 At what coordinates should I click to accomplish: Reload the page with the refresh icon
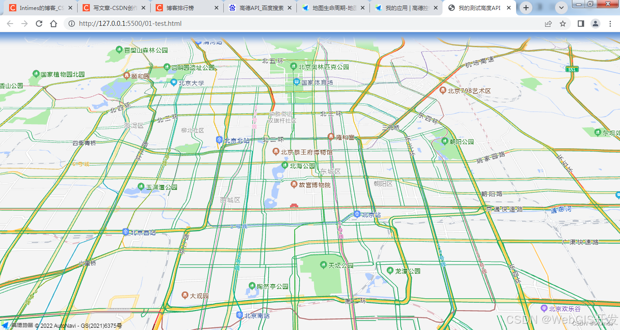39,24
